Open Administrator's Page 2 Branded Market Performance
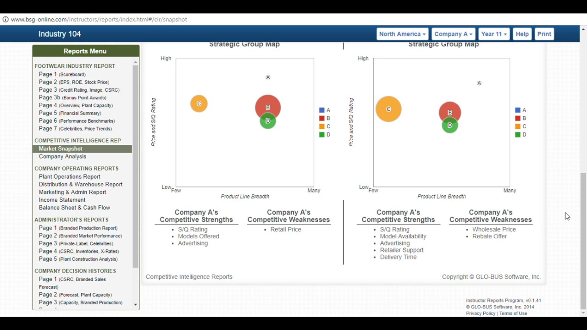 tap(80, 236)
